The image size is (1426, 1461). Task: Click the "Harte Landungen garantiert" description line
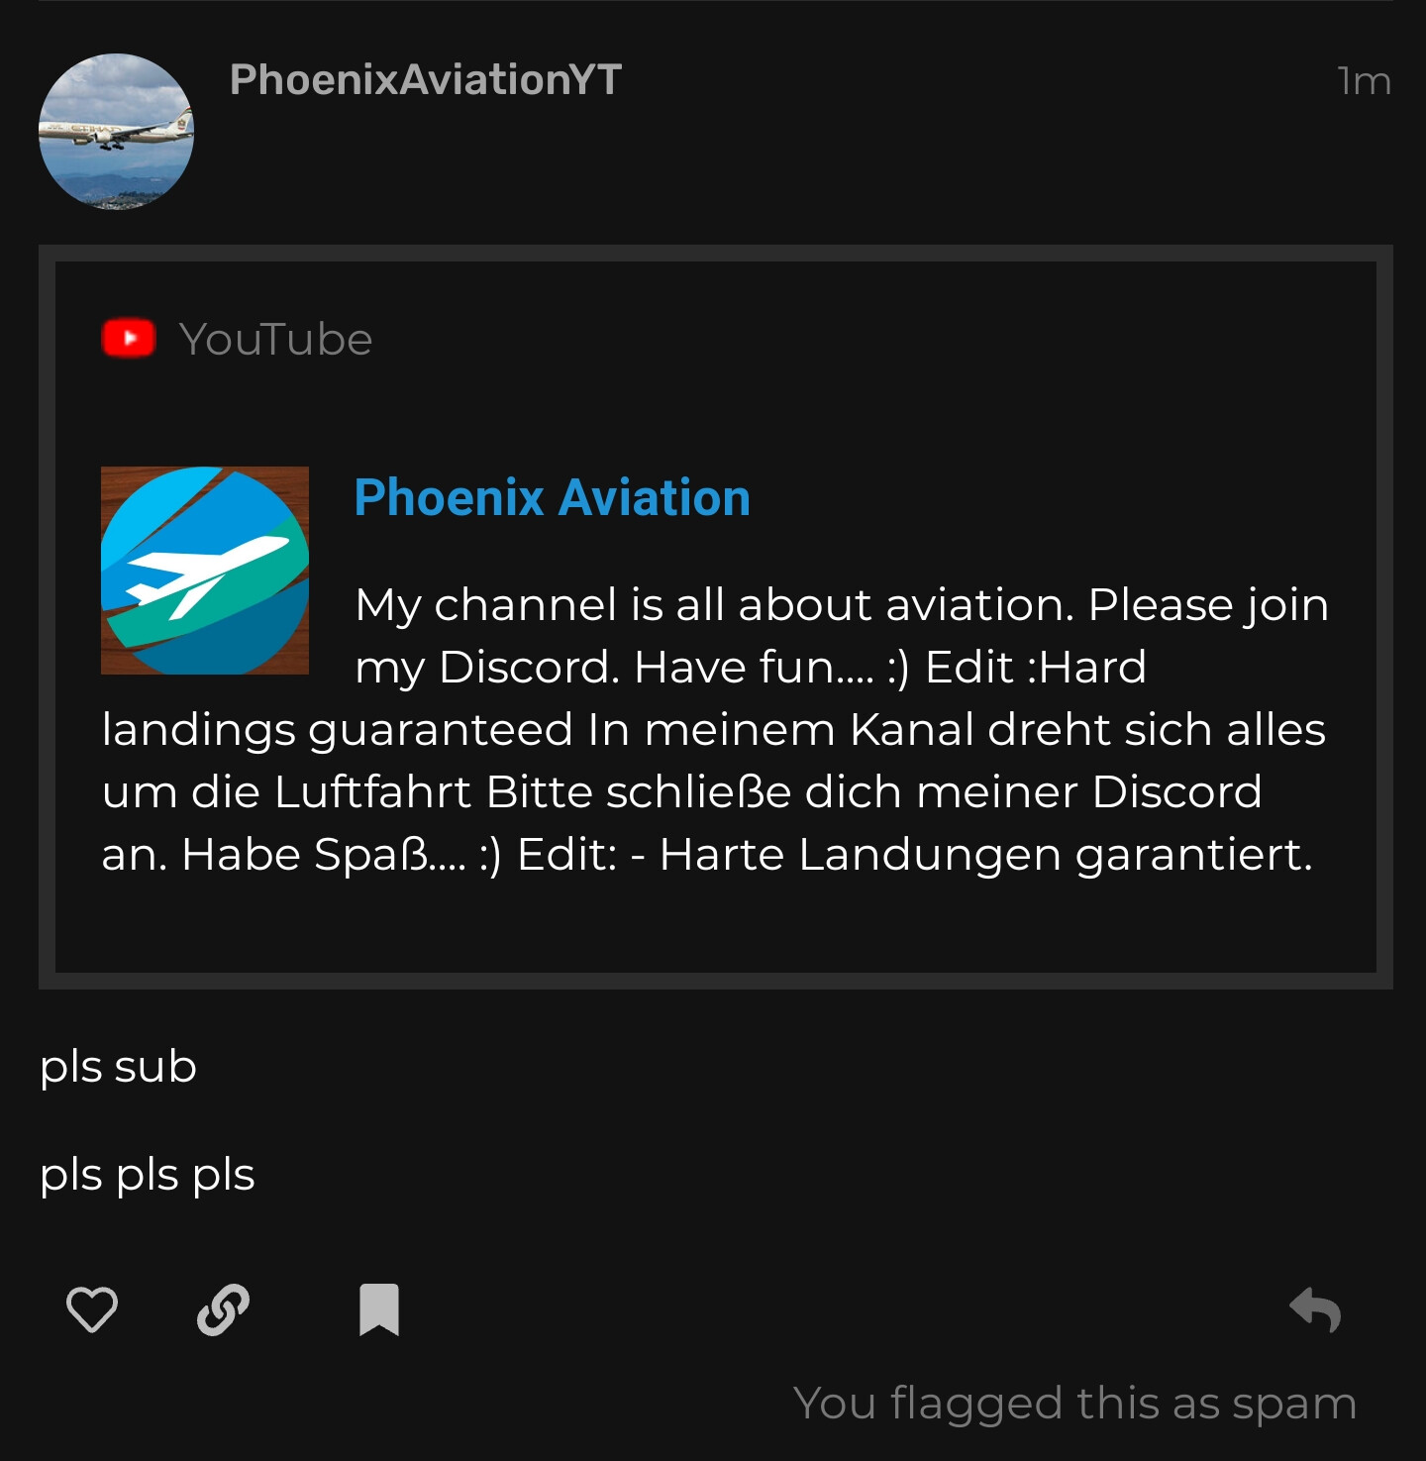[x=707, y=854]
